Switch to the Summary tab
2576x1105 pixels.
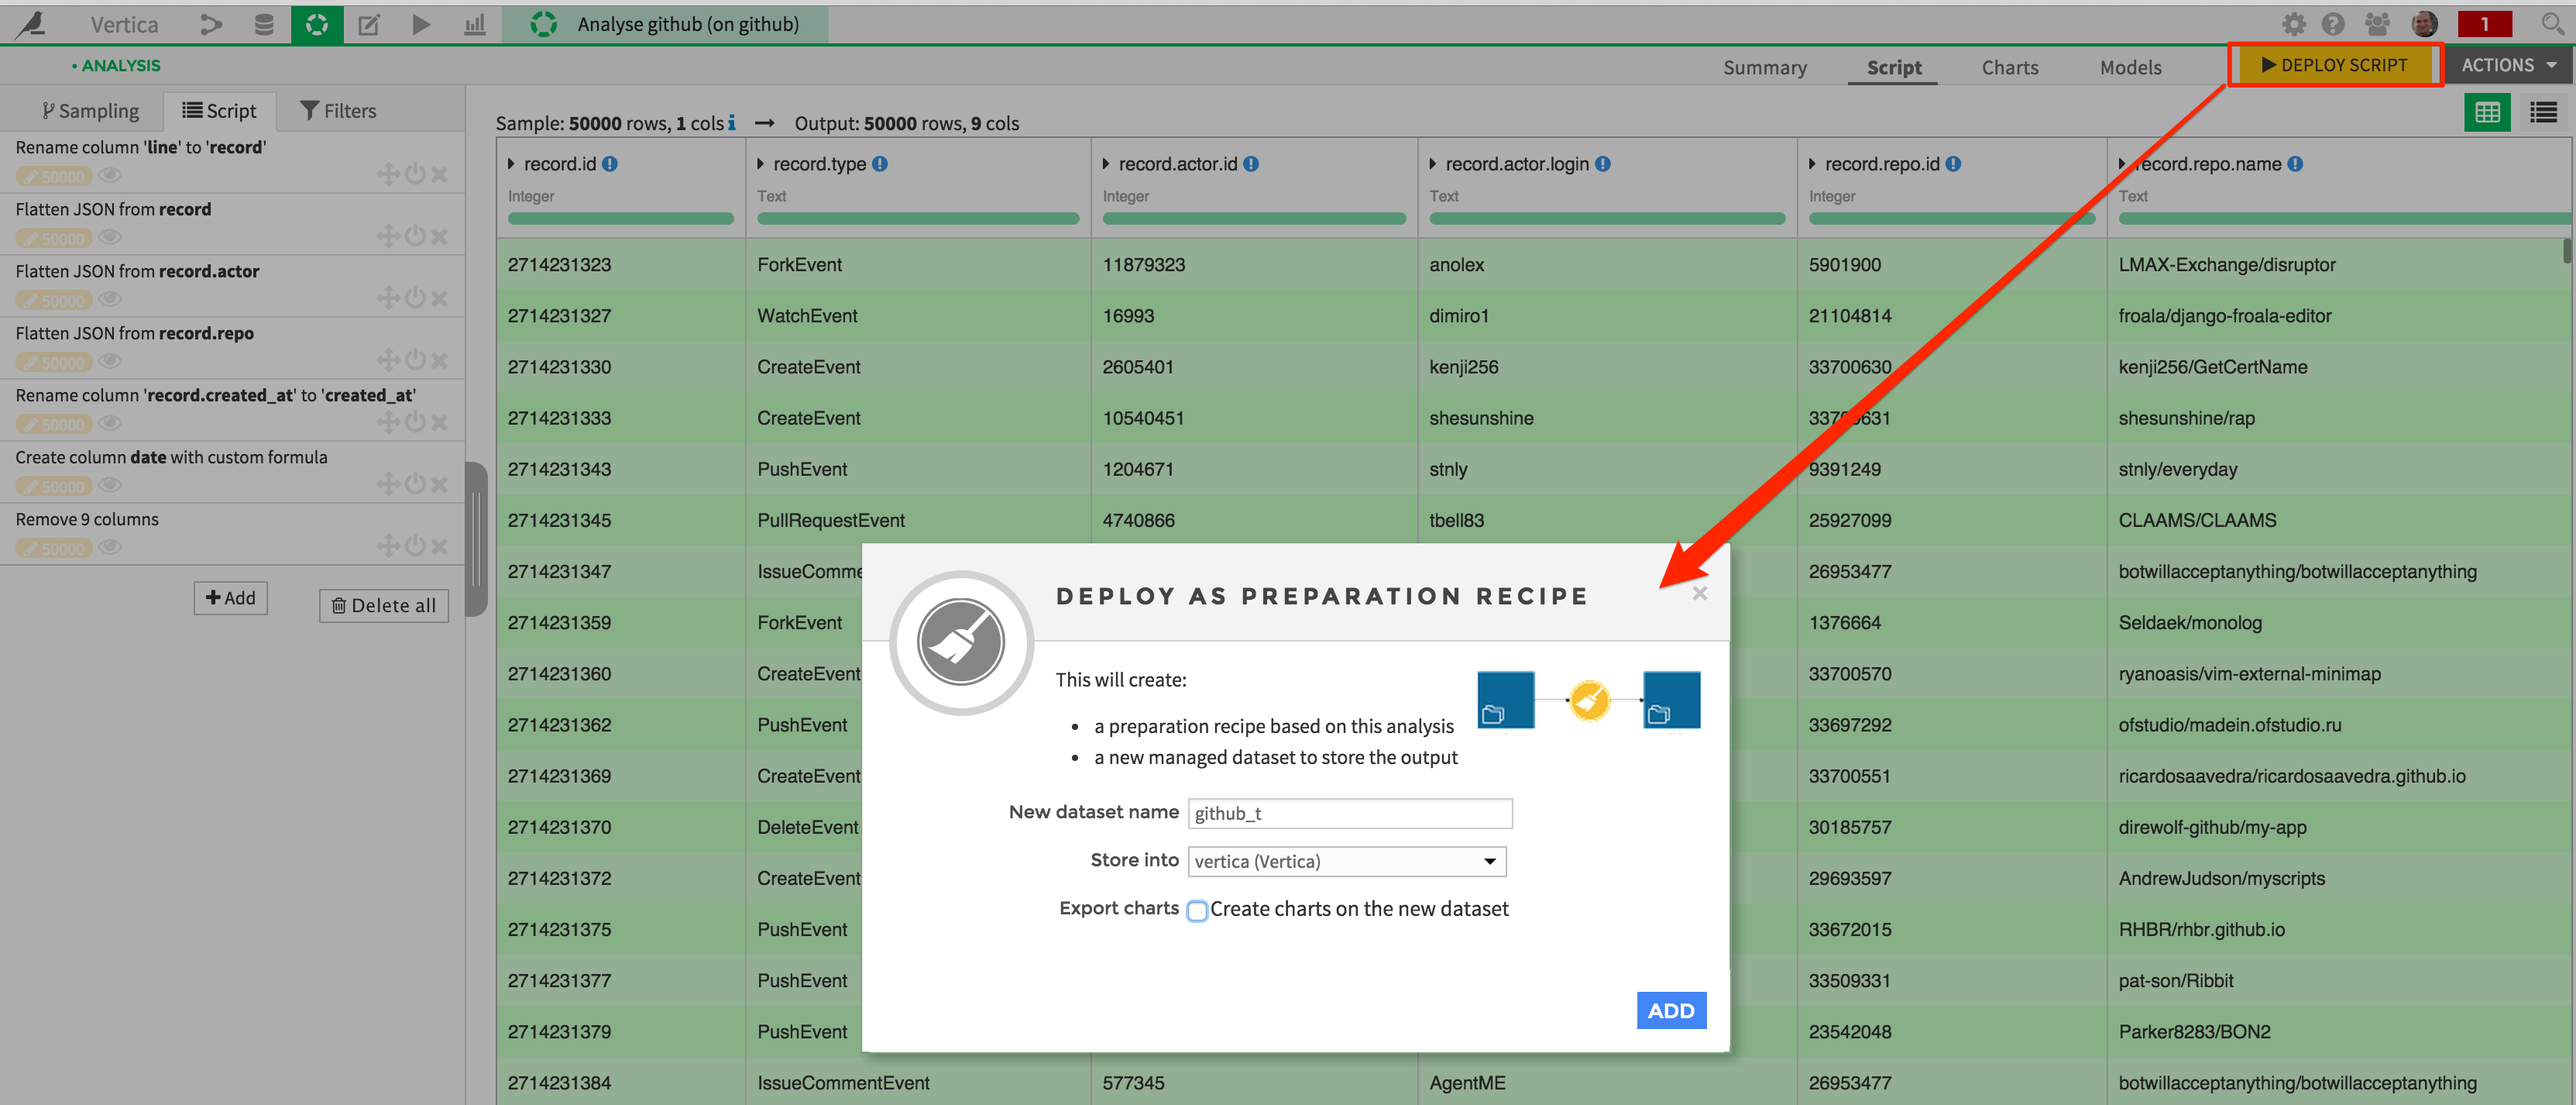[x=1765, y=67]
